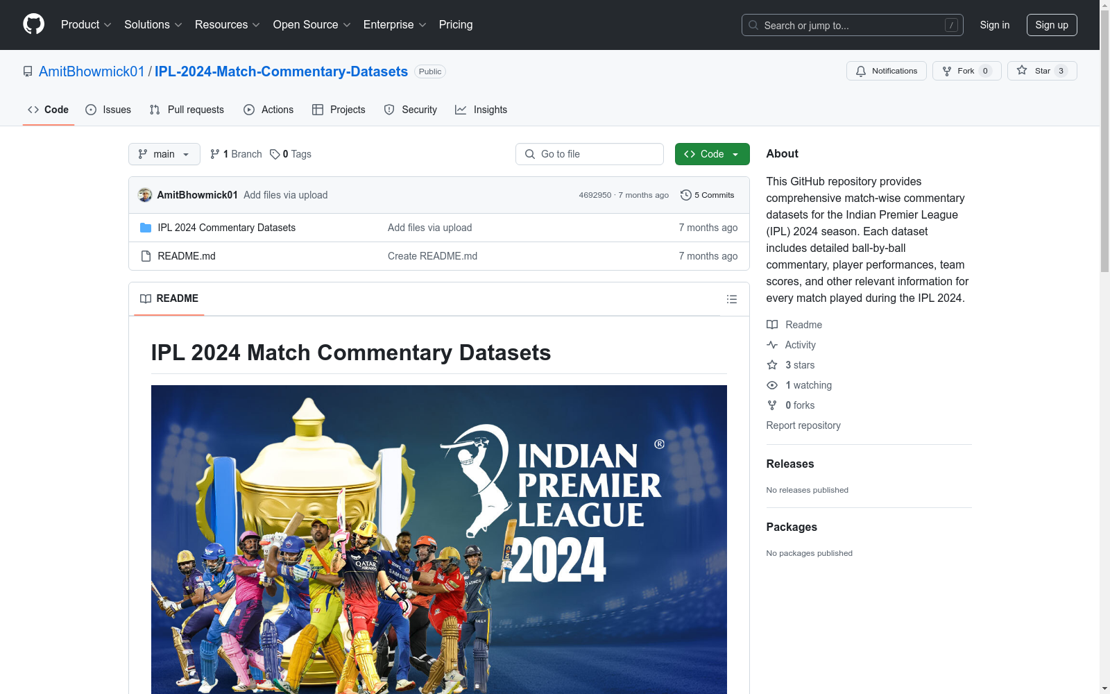Click the Public visibility badge
Image resolution: width=1110 pixels, height=694 pixels.
[430, 71]
